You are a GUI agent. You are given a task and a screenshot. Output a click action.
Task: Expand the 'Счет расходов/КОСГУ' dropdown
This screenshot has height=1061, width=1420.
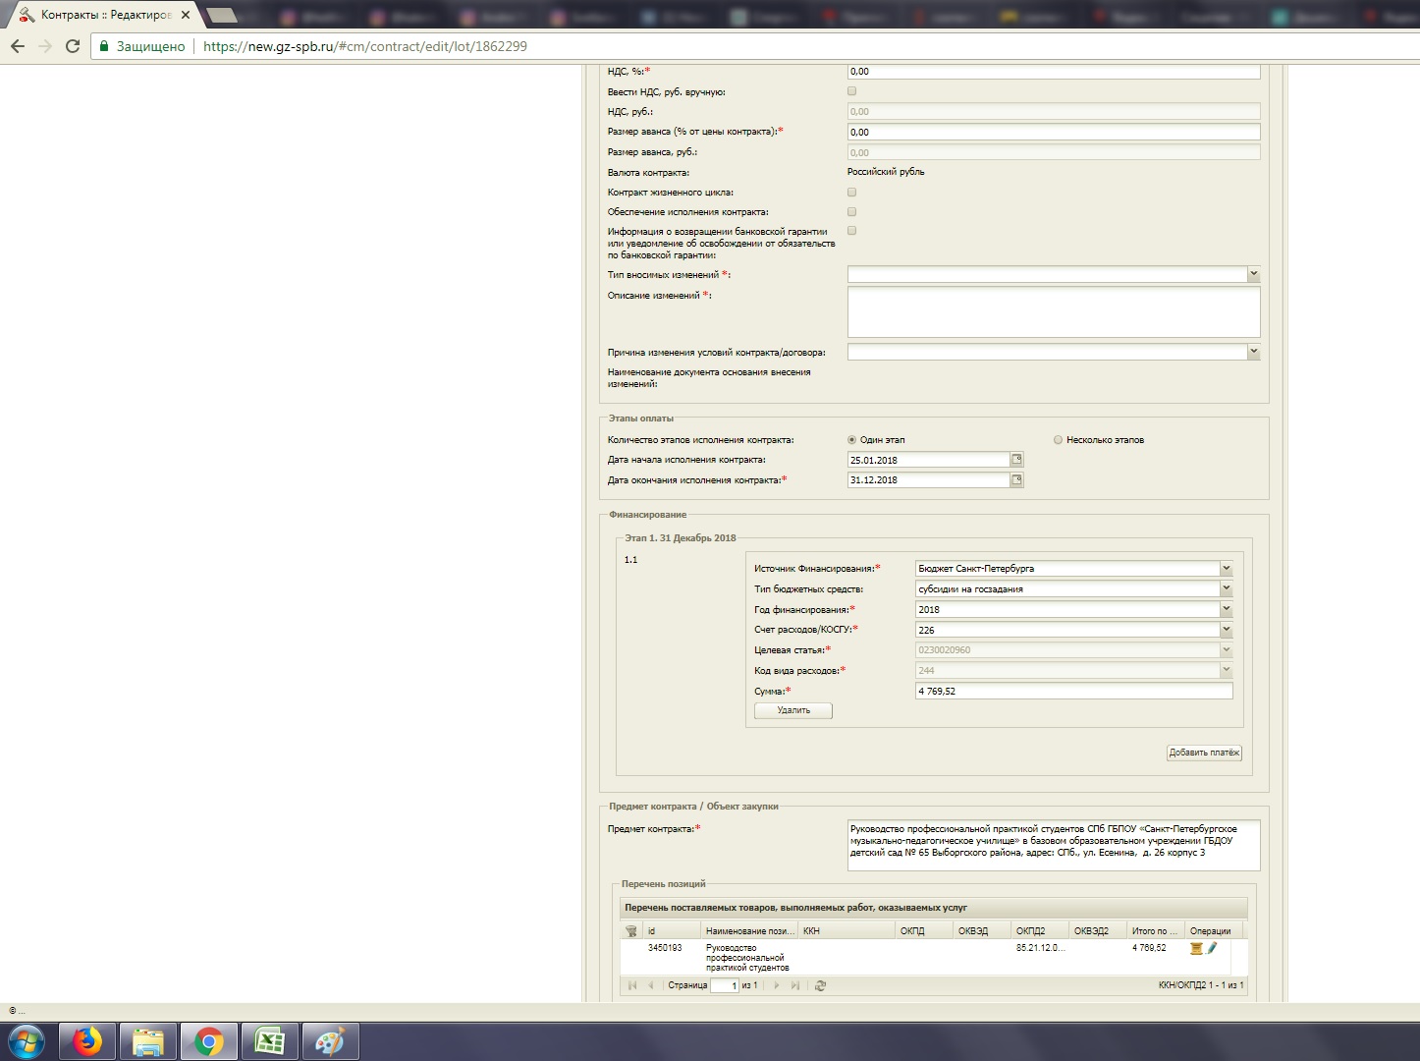coord(1227,630)
